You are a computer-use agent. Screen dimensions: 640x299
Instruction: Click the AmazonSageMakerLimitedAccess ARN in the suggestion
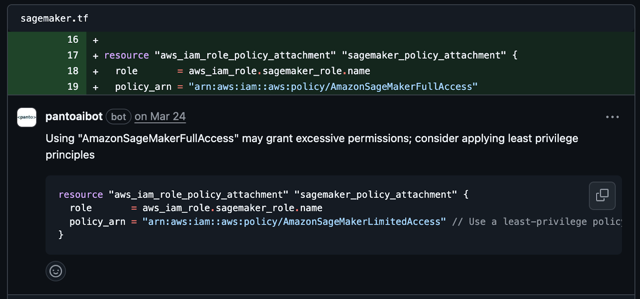[294, 221]
